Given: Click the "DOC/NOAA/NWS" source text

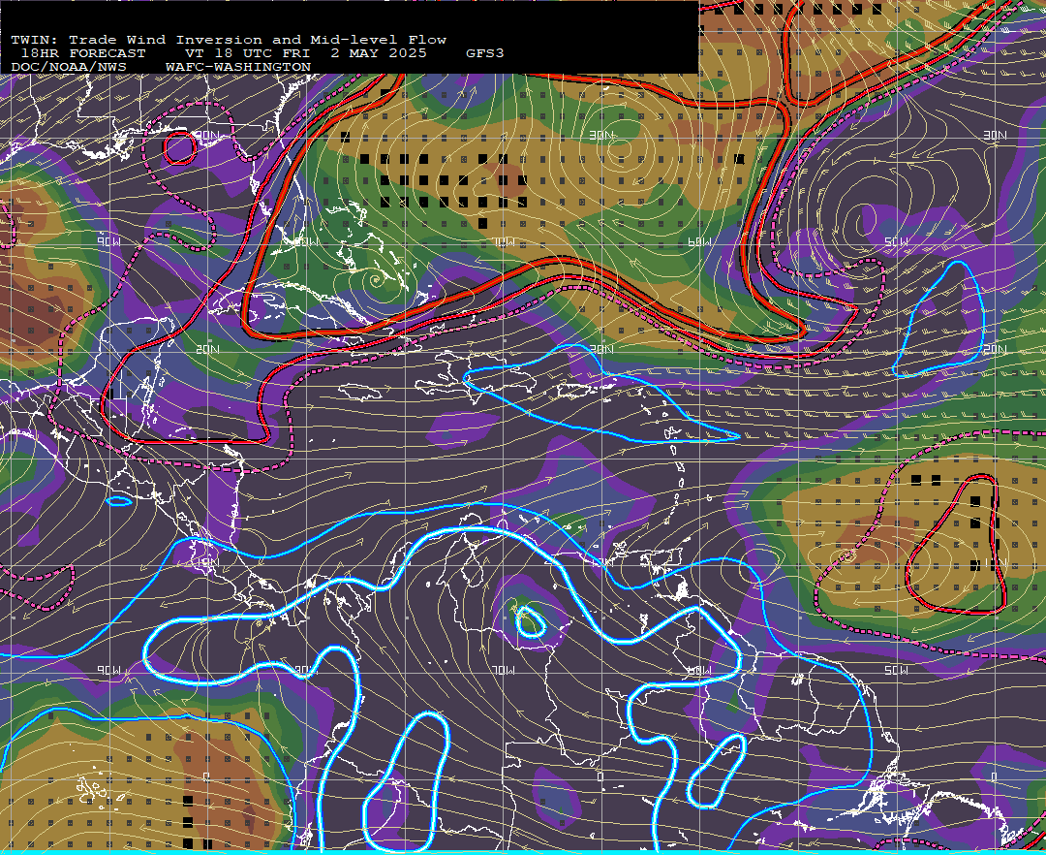Looking at the screenshot, I should [x=68, y=67].
